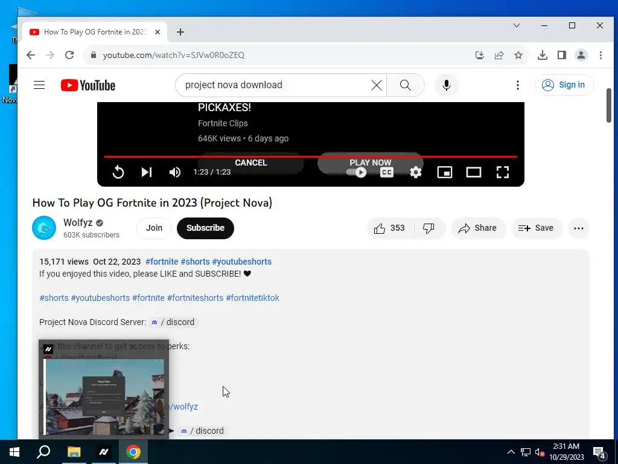Screen dimensions: 618x464
Task: Skip to the next video
Action: (146, 172)
